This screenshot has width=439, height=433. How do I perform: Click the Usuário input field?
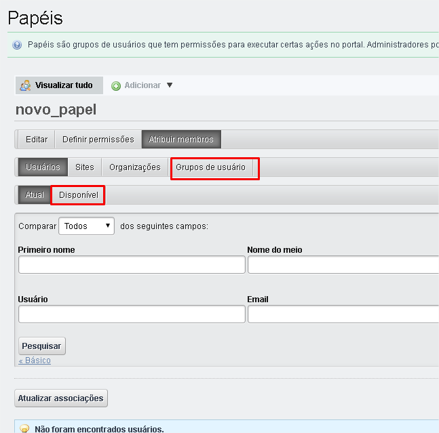click(132, 314)
